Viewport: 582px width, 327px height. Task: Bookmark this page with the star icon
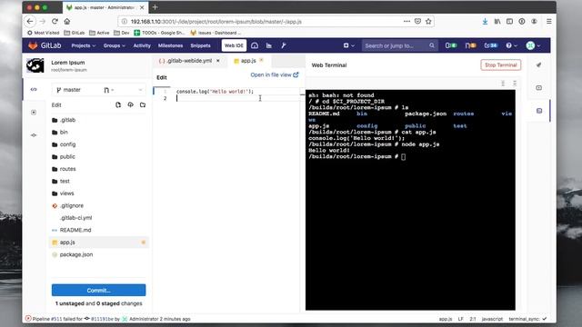pos(428,22)
